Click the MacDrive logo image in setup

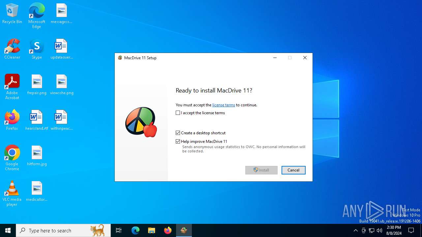pyautogui.click(x=141, y=122)
